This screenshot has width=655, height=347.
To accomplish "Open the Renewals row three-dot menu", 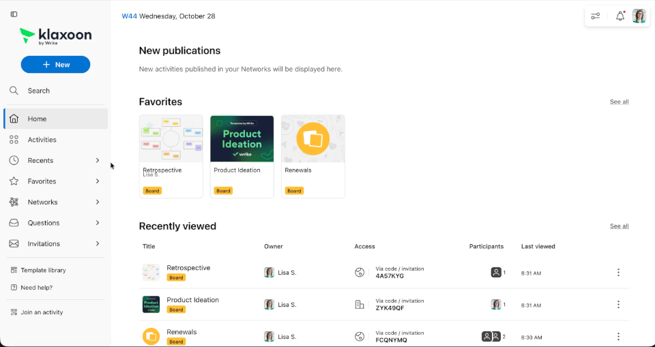I will click(x=618, y=337).
